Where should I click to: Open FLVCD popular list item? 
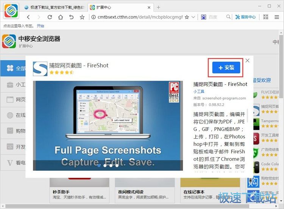point(266,95)
